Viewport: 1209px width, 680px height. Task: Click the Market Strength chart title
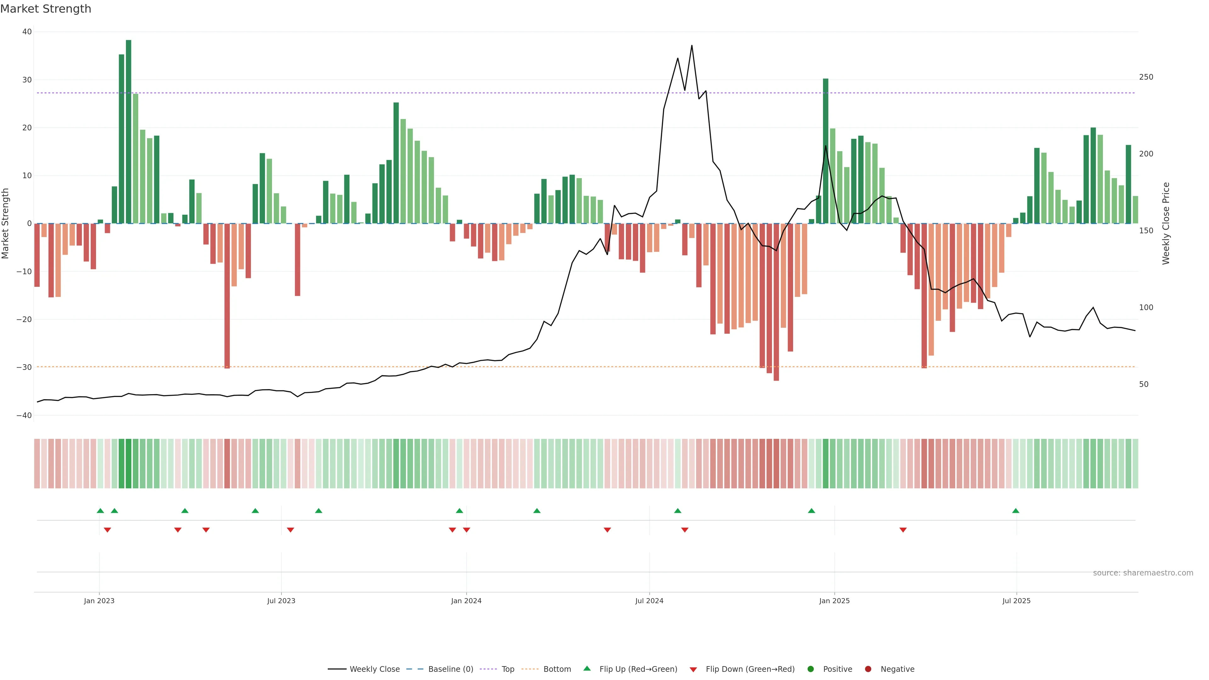click(46, 9)
